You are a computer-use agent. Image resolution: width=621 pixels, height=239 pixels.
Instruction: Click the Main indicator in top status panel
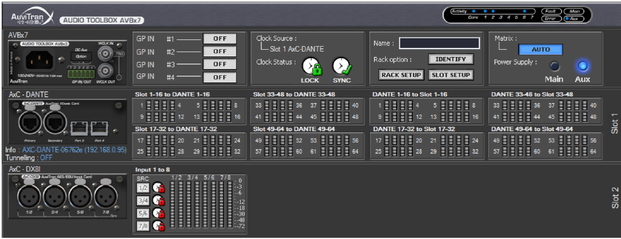click(x=574, y=12)
